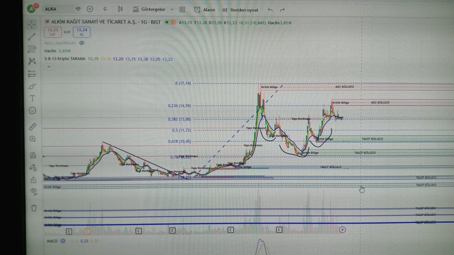Select the trend line drawing tool
Image resolution: width=454 pixels, height=255 pixels.
point(32,37)
